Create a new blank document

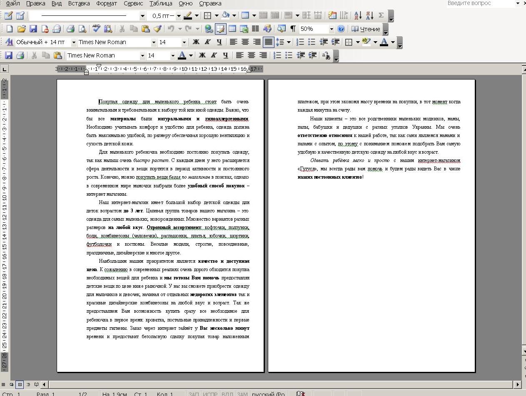click(9, 29)
